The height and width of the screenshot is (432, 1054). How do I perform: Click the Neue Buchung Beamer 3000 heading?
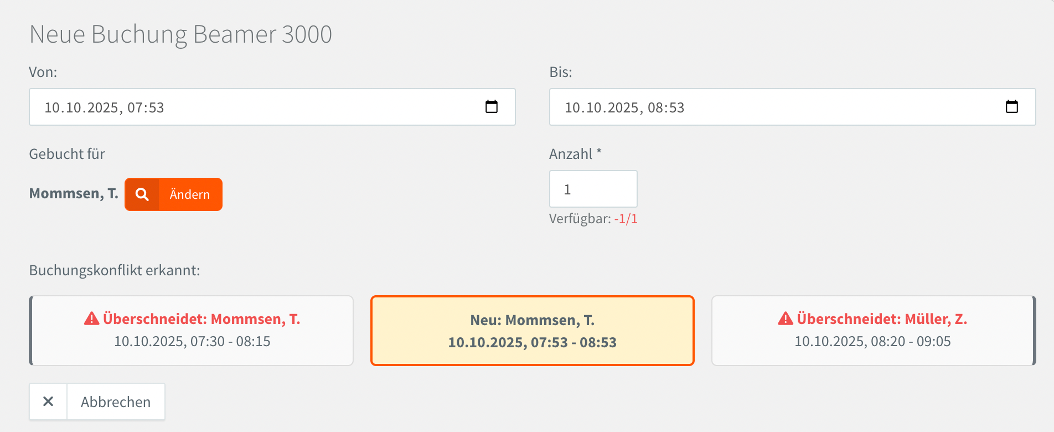[180, 34]
